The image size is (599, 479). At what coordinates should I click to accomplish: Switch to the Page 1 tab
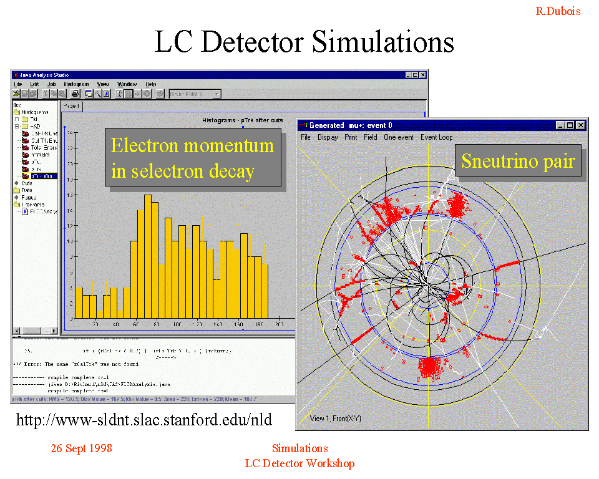tap(71, 107)
